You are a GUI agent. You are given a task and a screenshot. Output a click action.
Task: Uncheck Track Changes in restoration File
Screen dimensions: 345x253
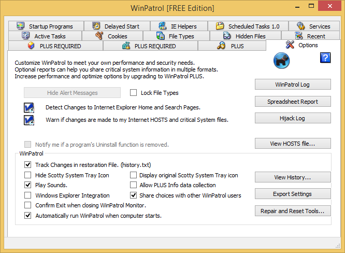pos(28,165)
